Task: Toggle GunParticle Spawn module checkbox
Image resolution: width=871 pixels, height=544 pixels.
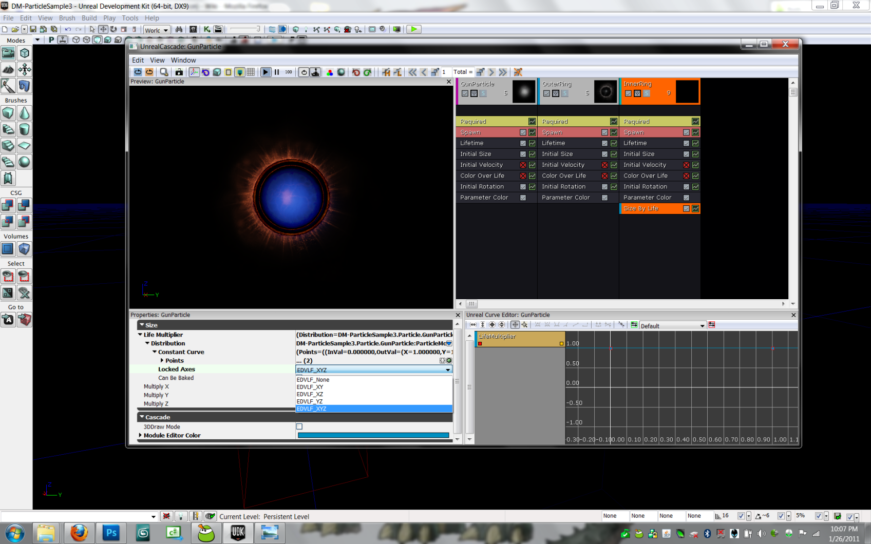Action: [523, 132]
